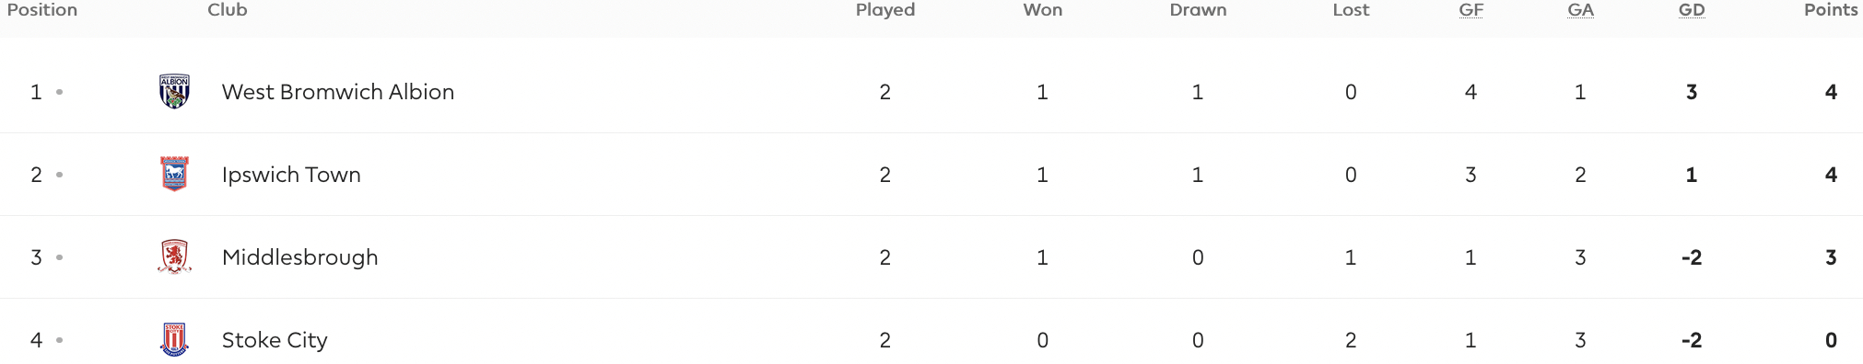Open the Stoke City club link

tap(275, 340)
